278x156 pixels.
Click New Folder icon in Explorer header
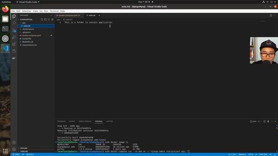click(45, 19)
